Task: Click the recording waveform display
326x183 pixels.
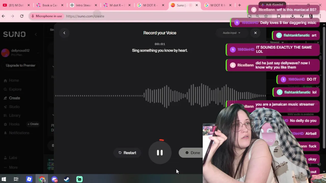Action: point(160,96)
